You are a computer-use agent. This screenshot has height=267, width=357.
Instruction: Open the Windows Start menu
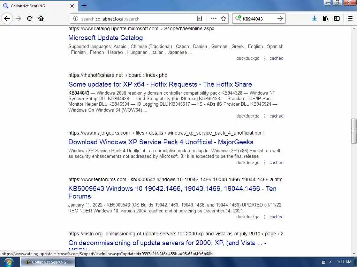(x=8, y=262)
